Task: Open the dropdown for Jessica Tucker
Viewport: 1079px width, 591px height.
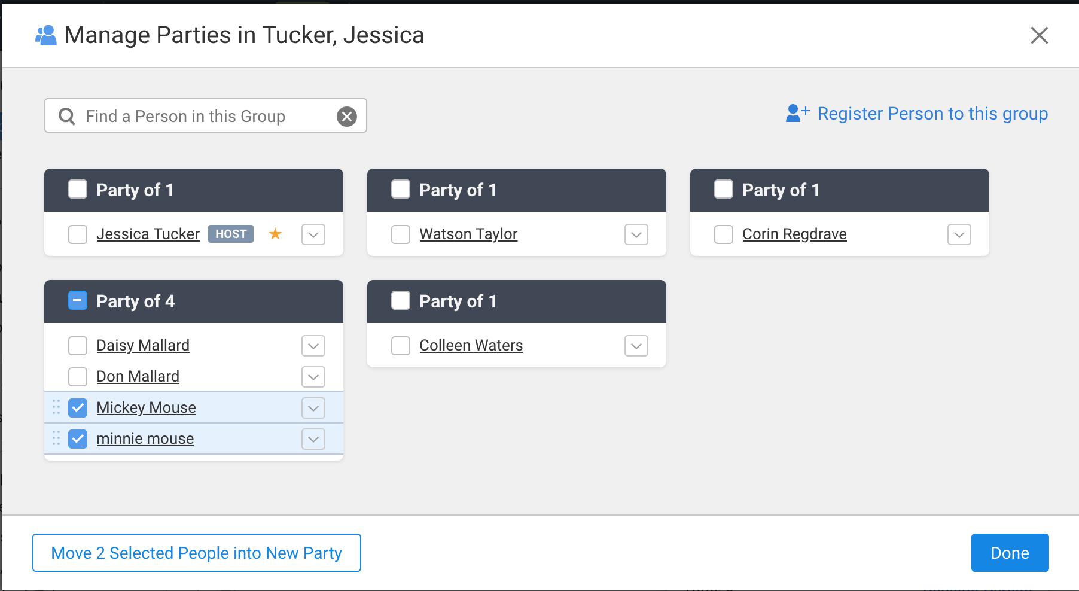Action: coord(313,234)
